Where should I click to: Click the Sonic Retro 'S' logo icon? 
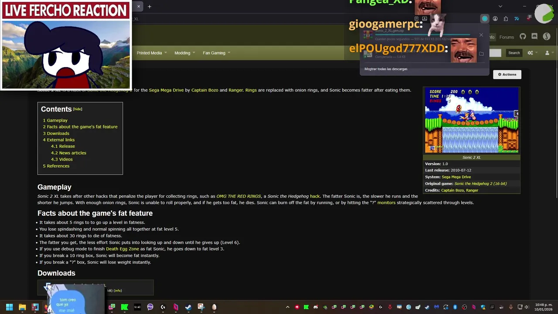pos(547,37)
